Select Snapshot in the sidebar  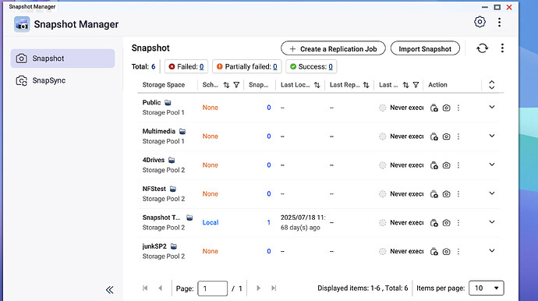pos(62,58)
